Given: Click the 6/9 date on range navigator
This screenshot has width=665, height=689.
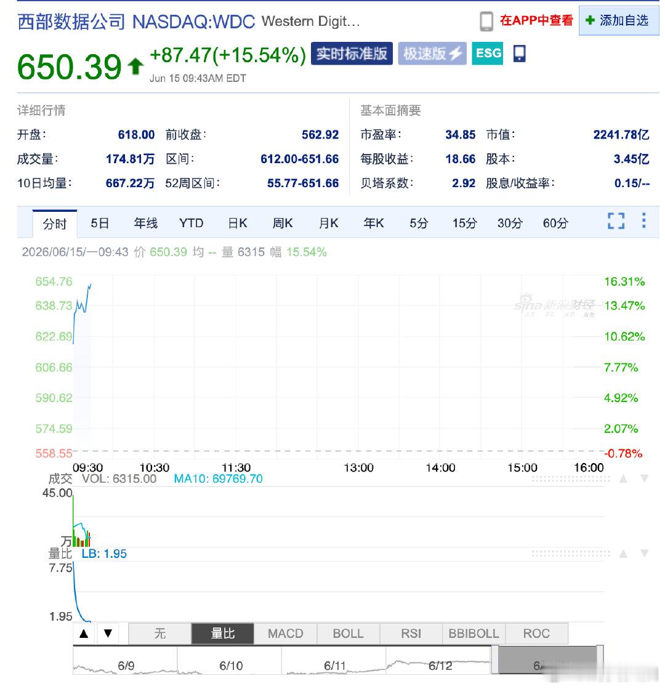Looking at the screenshot, I should pyautogui.click(x=126, y=666).
